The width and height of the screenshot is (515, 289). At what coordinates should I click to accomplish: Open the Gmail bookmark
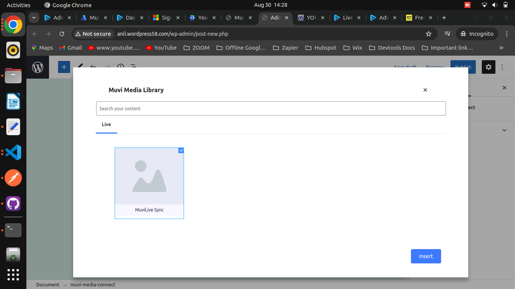71,48
